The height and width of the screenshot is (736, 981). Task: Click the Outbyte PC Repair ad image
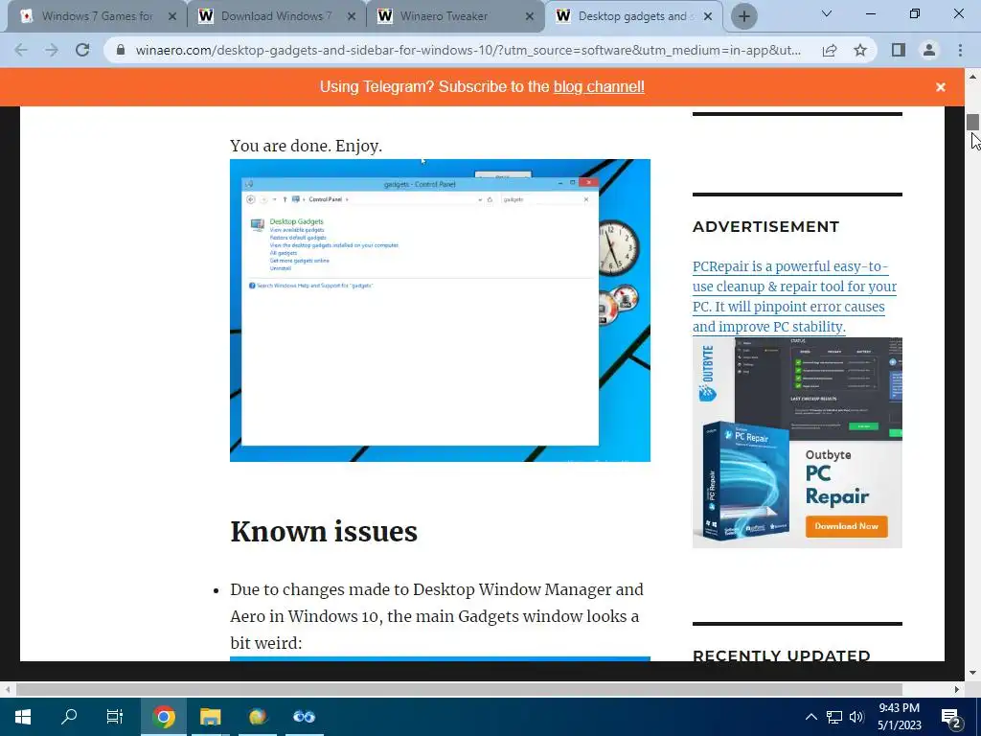[797, 443]
